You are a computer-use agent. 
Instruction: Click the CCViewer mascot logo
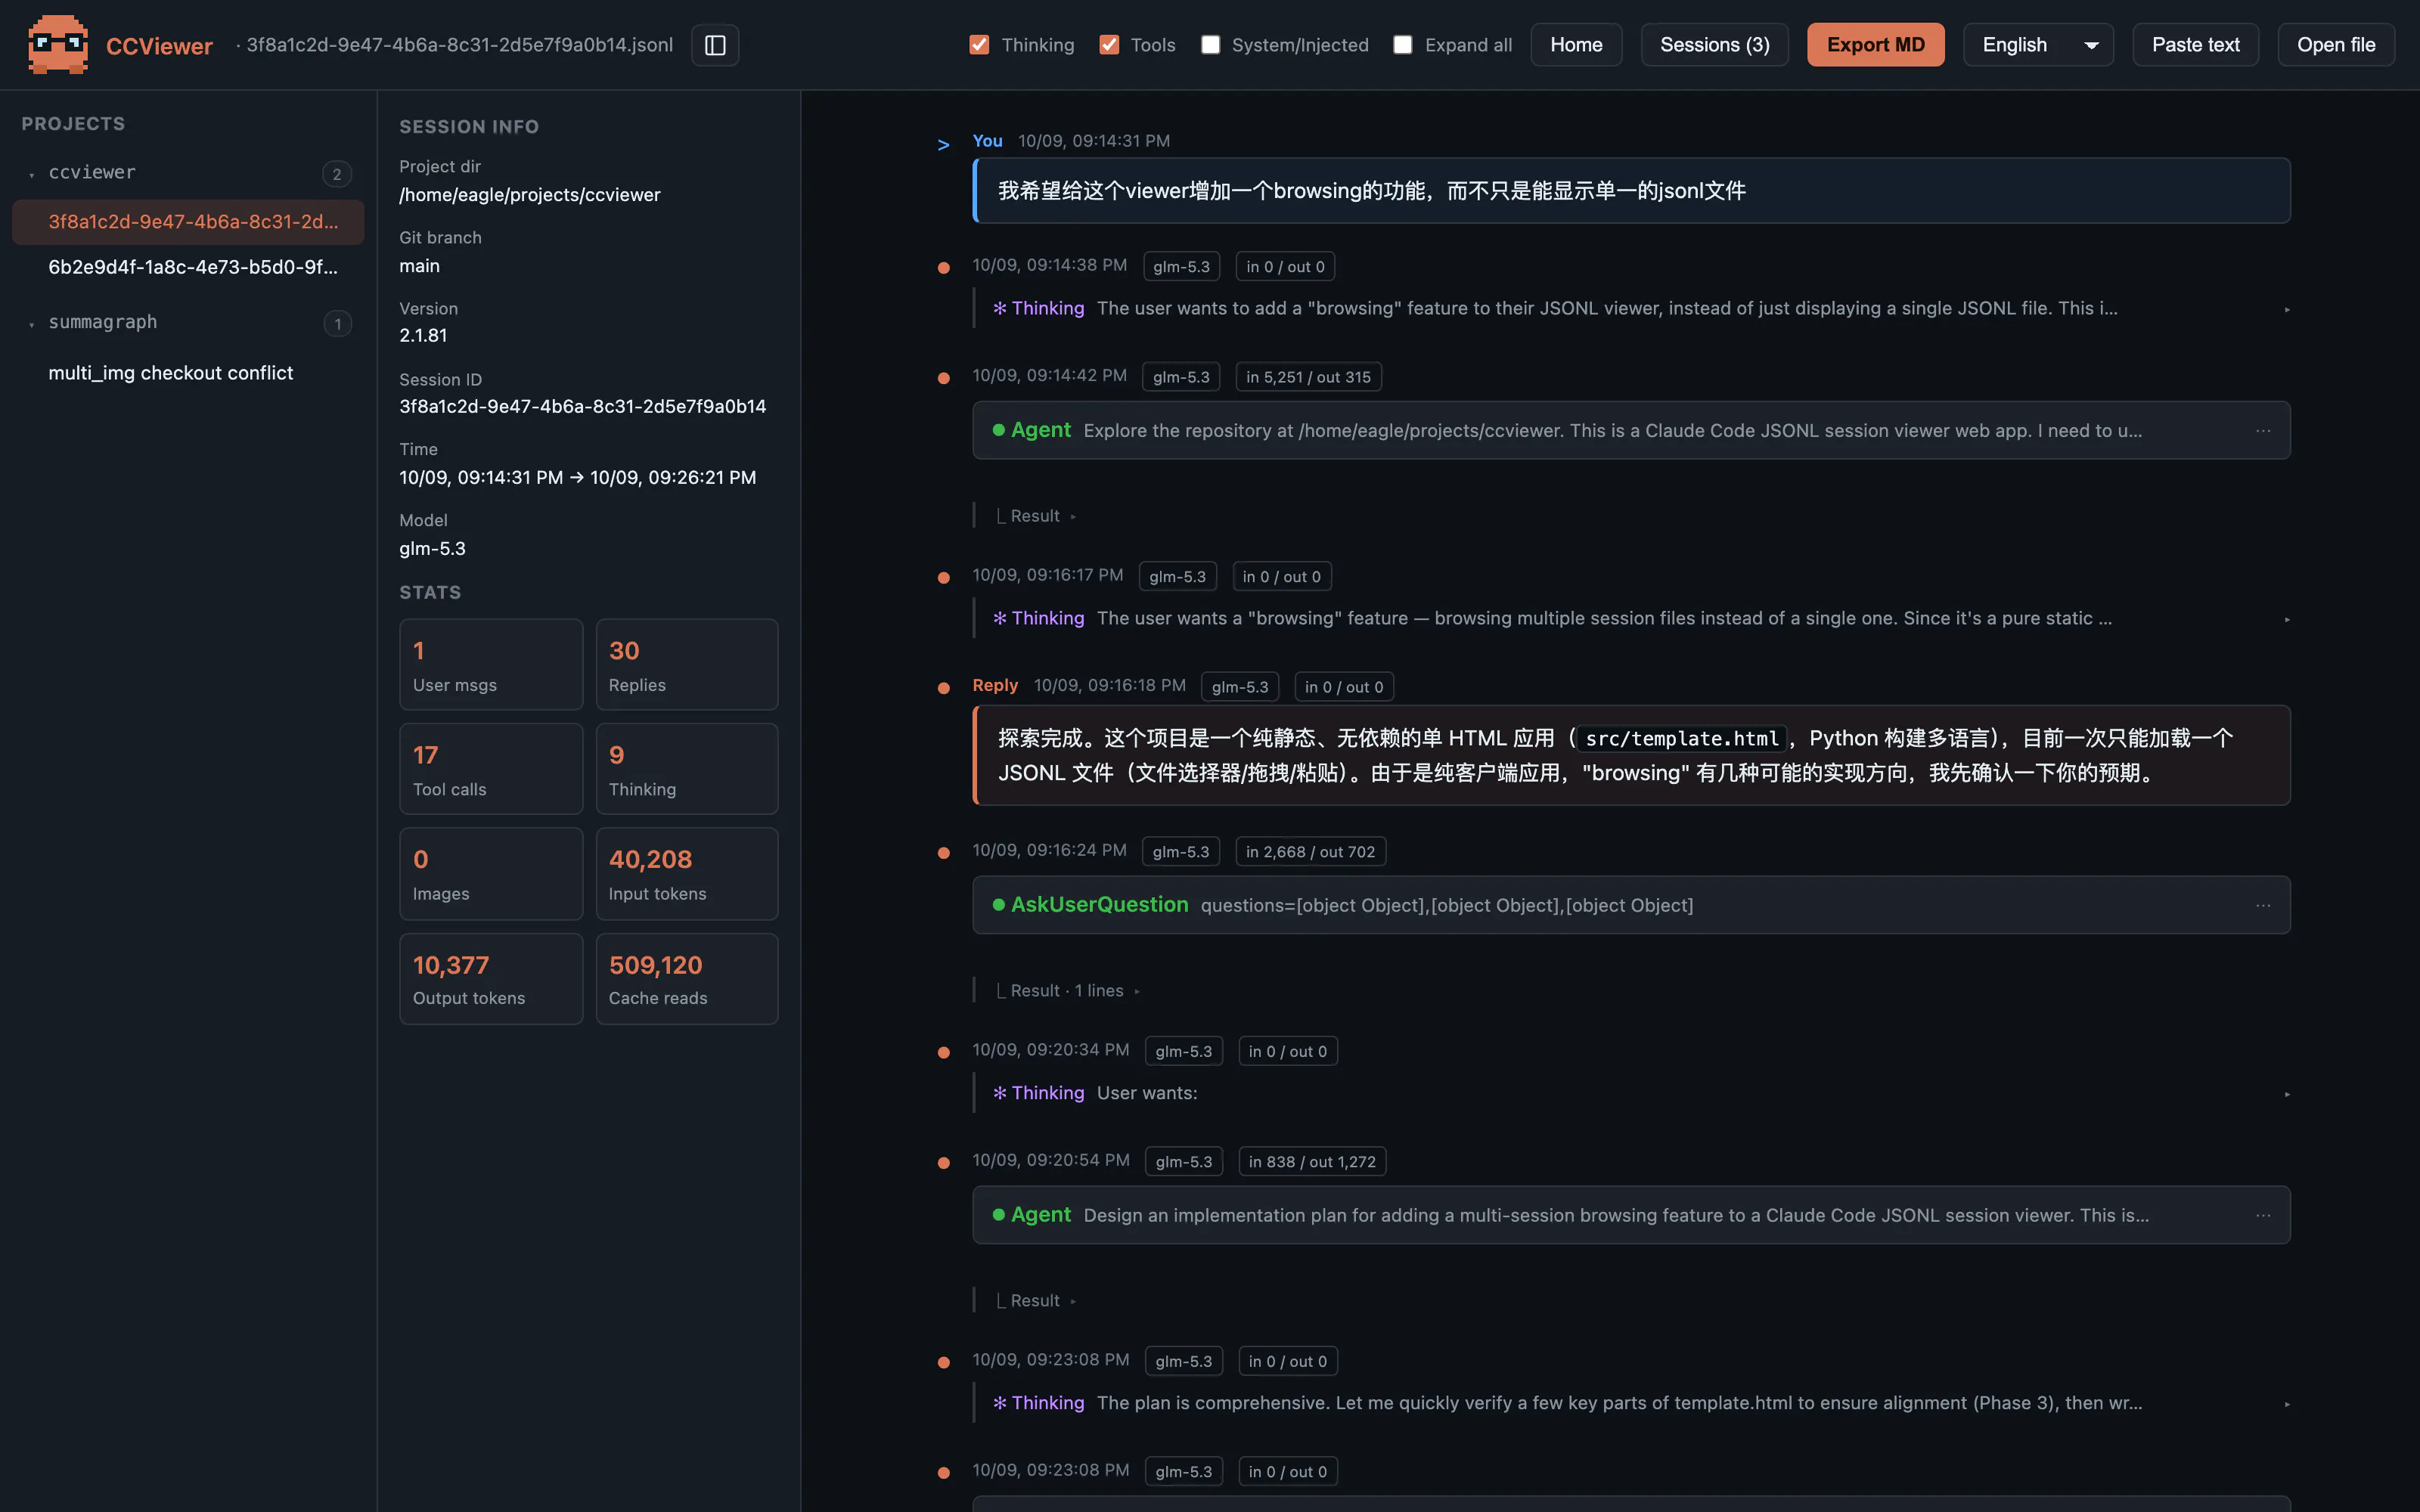58,45
